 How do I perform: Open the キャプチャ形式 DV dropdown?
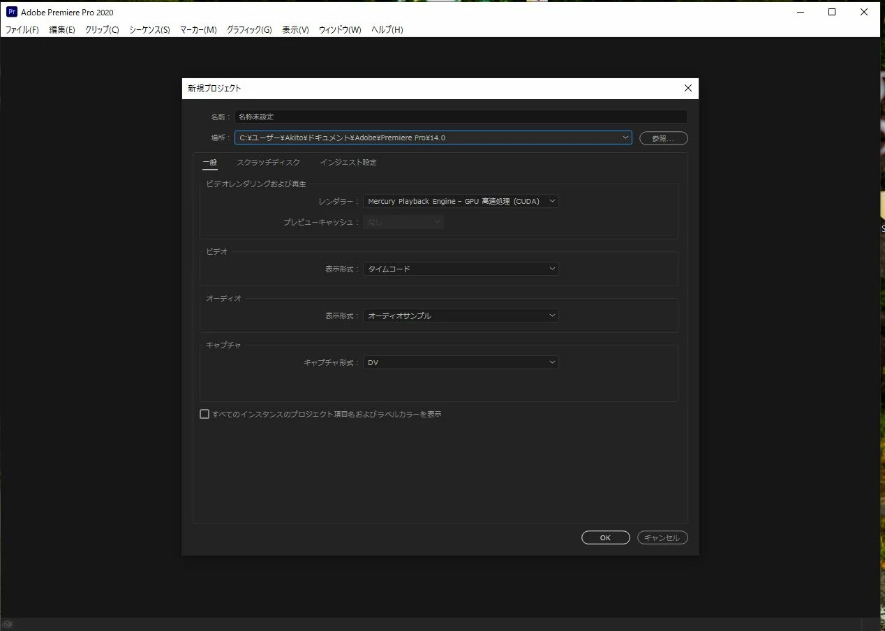pos(461,362)
